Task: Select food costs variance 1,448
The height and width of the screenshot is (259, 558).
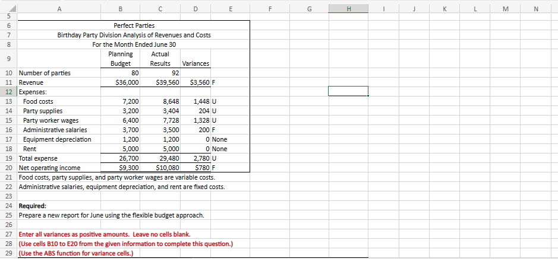Action: tap(196, 101)
